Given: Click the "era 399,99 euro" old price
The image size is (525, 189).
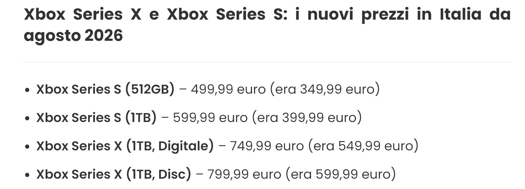Looking at the screenshot, I should point(307,118).
